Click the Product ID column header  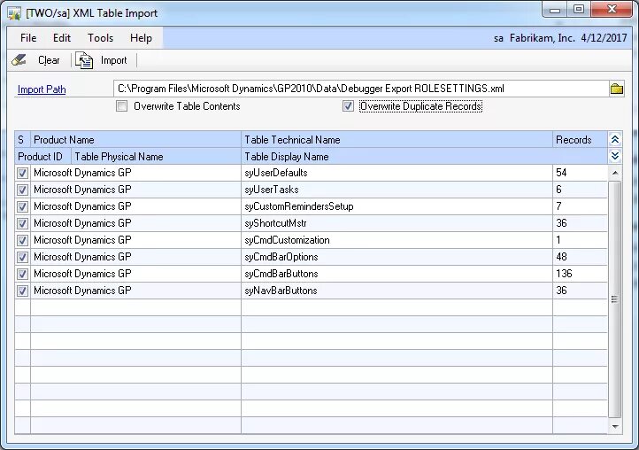pyautogui.click(x=42, y=157)
